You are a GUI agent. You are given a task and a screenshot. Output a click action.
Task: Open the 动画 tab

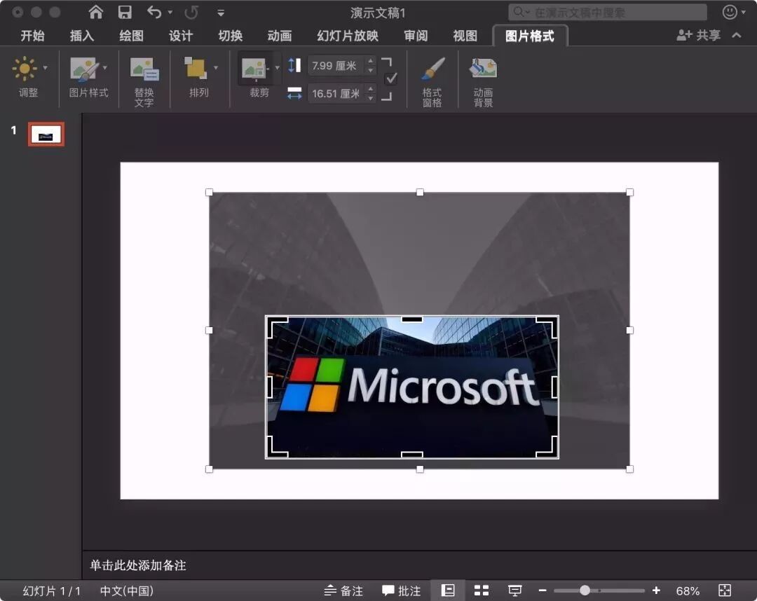pyautogui.click(x=280, y=36)
